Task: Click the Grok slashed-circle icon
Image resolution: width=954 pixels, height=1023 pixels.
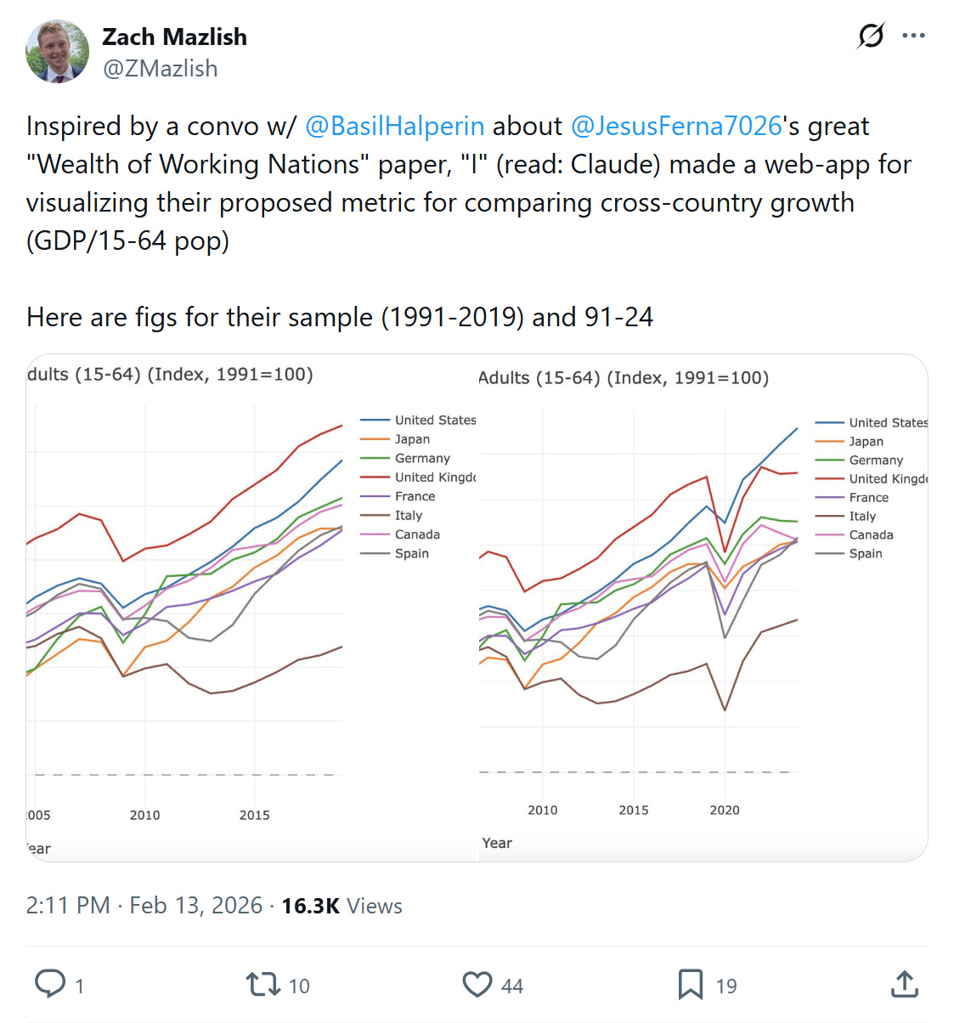Action: tap(871, 36)
